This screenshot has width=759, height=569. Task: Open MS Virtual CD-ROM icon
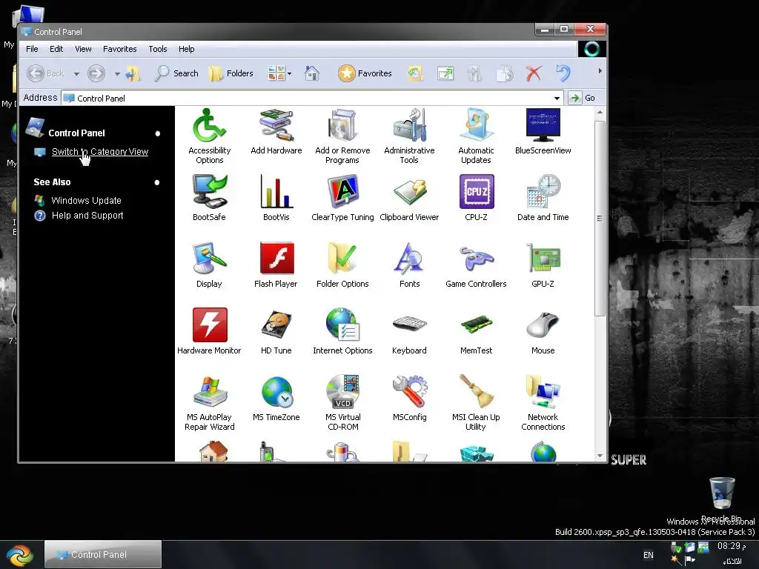coord(342,402)
